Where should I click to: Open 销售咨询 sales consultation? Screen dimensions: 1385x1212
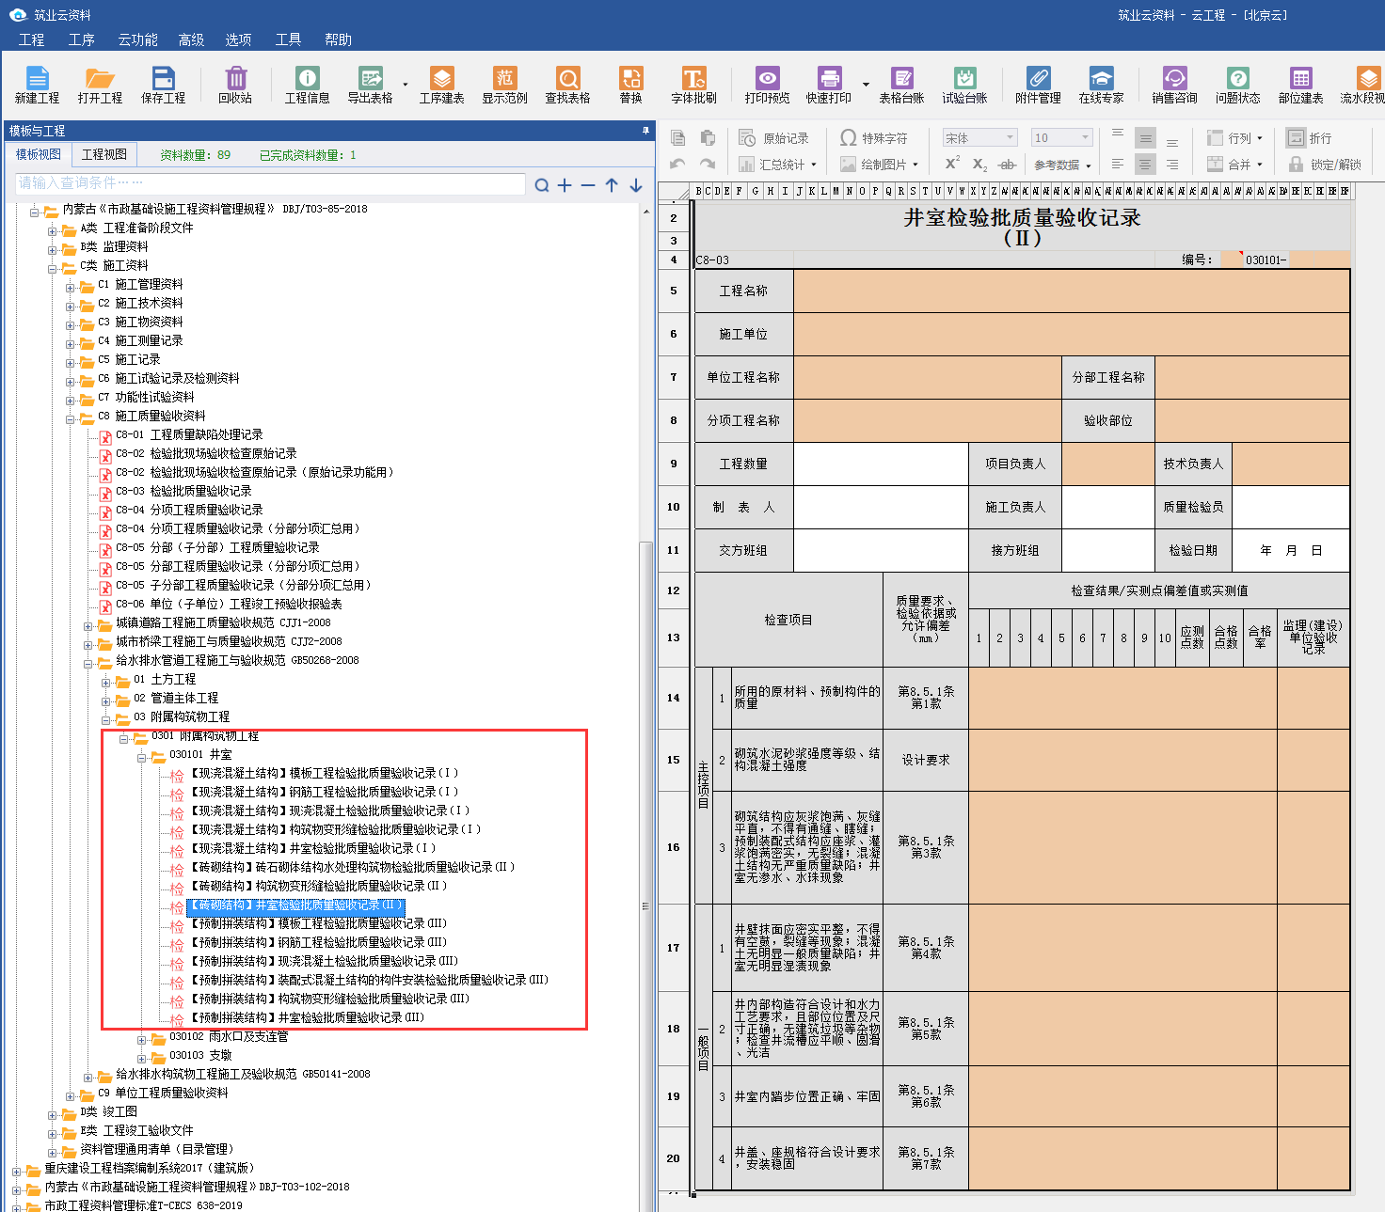[x=1174, y=85]
